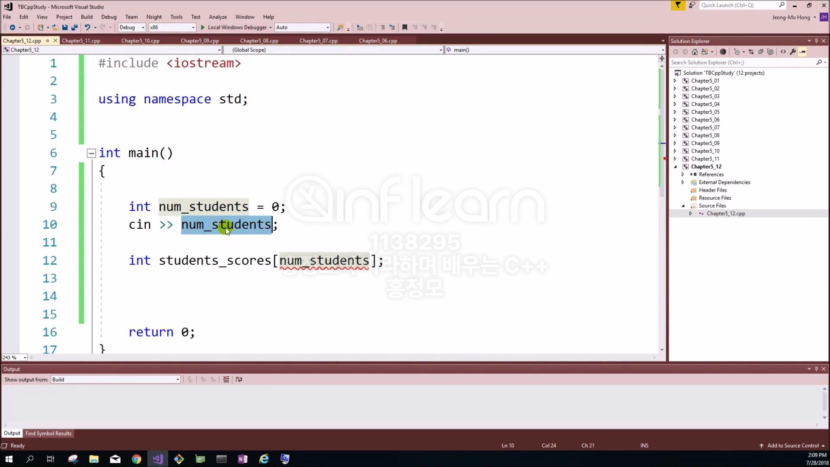
Task: Collapse the main() function block
Action: [x=91, y=153]
